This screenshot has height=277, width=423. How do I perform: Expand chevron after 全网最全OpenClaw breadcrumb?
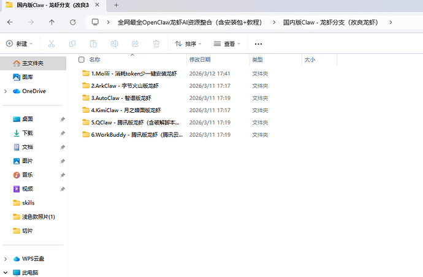(274, 23)
